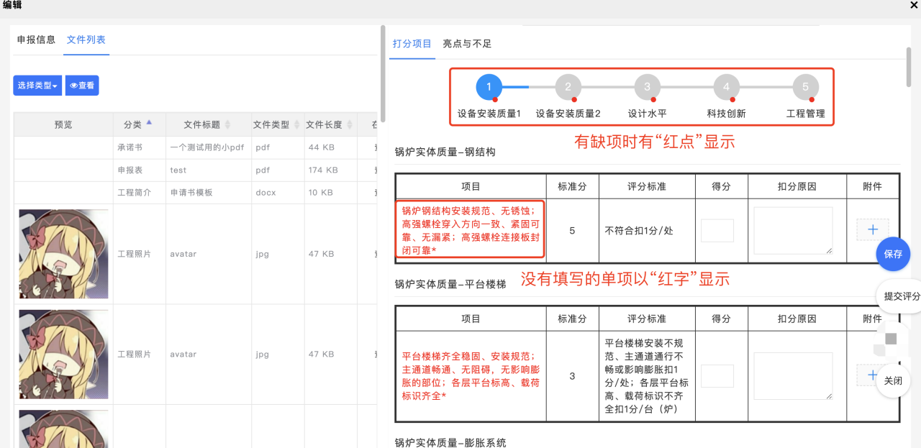Click the 得分 input for 平台楼梯
Screen dimensions: 921x448
tap(717, 376)
